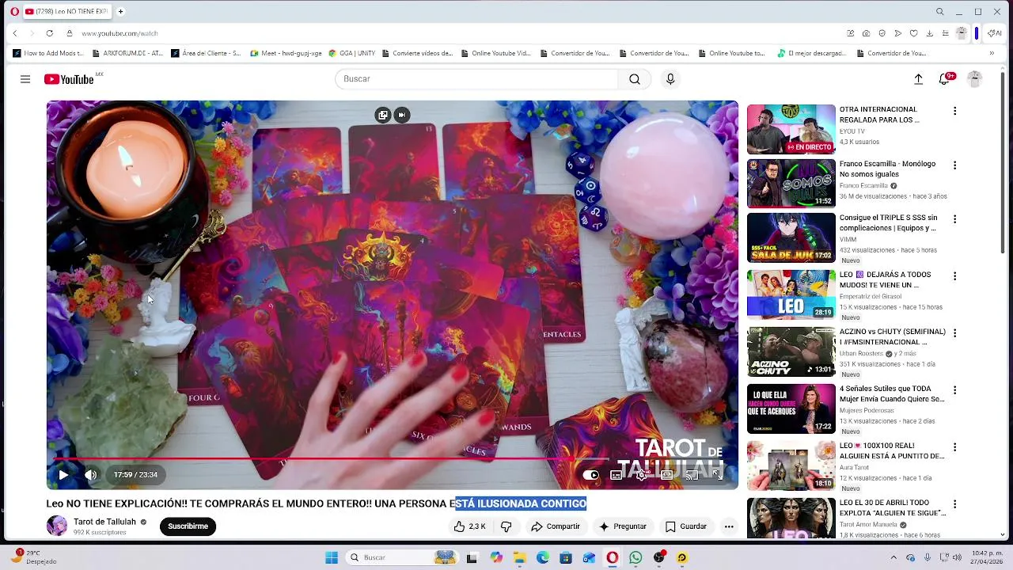Viewport: 1013px width, 570px height.
Task: Toggle subtitles in the video player
Action: pos(616,475)
